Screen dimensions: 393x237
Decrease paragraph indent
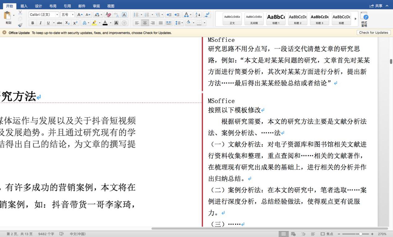click(169, 15)
